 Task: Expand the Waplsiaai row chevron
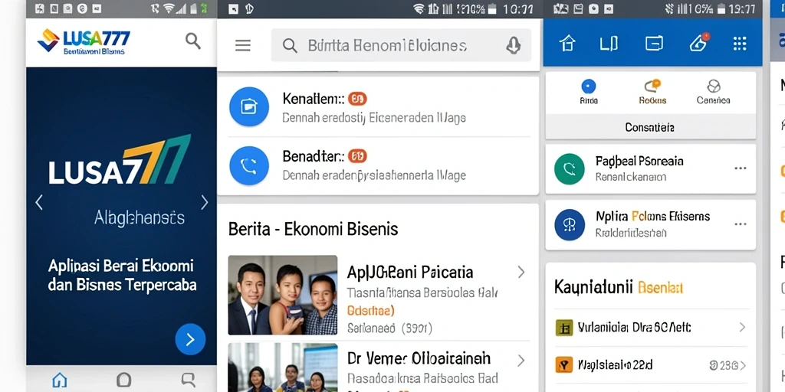pyautogui.click(x=743, y=365)
